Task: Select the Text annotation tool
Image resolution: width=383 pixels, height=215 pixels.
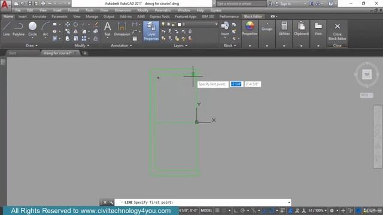Action: coord(108,29)
